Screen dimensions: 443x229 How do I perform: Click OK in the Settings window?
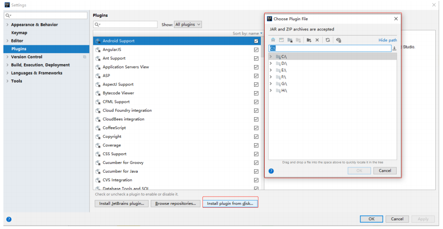[x=372, y=219]
